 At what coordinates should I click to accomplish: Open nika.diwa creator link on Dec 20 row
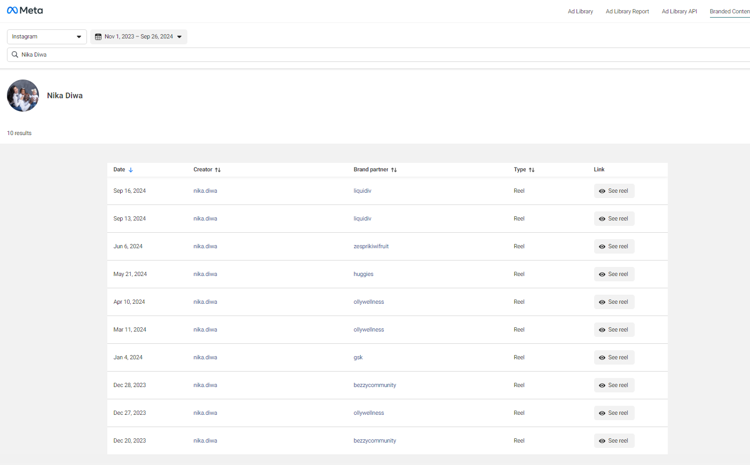click(x=206, y=441)
